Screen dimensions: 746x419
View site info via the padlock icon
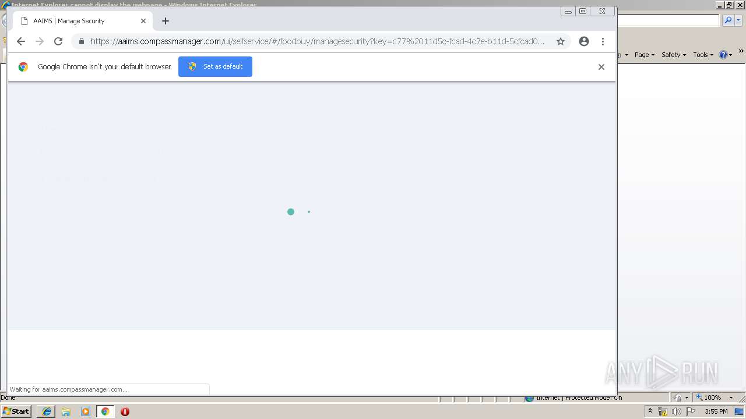click(81, 41)
